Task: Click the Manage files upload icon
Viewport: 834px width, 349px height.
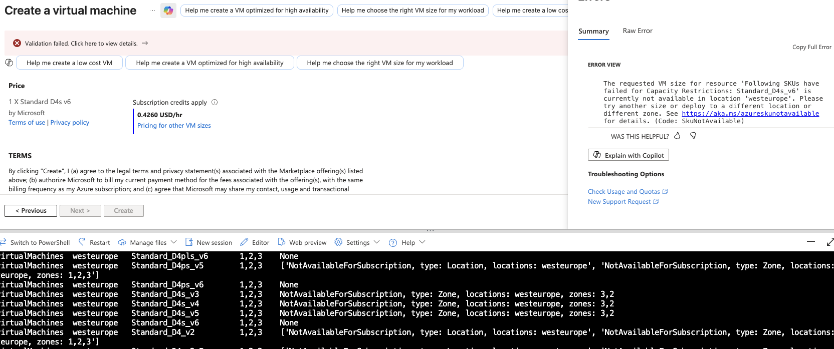Action: [x=122, y=242]
